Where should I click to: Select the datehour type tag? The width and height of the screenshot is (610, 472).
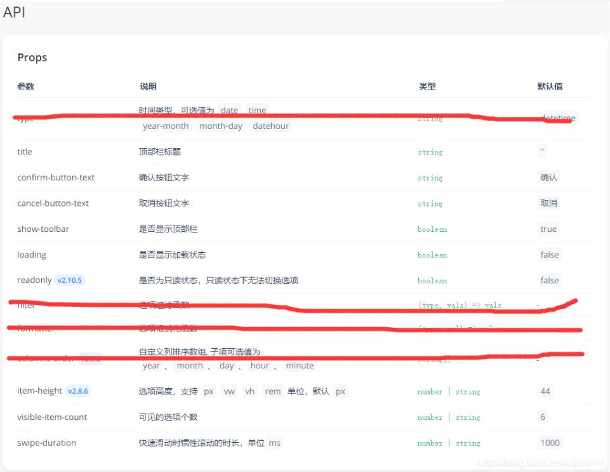click(270, 126)
